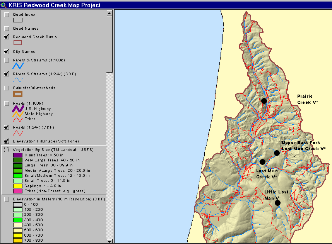Click the 0 - 100 elevation swatch
This screenshot has height=244, width=332.
point(18,205)
